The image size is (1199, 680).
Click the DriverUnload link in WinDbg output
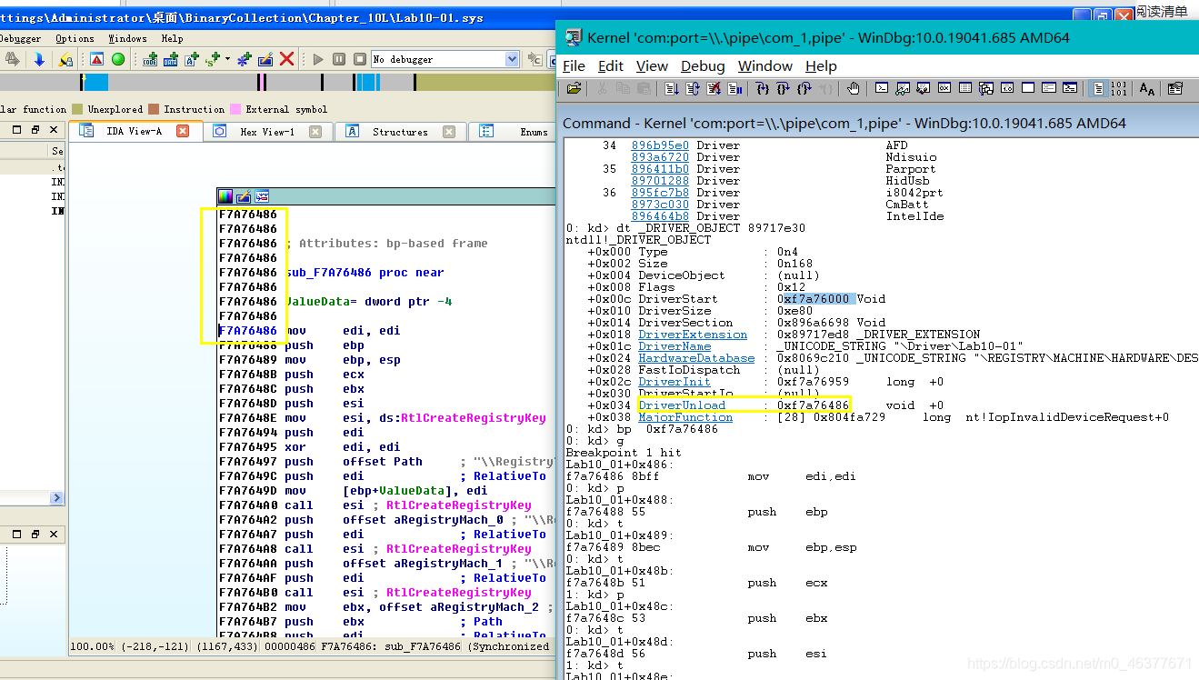(682, 405)
